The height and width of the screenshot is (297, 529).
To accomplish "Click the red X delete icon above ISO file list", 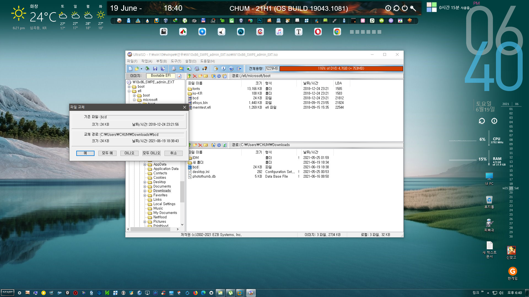I will click(x=195, y=76).
